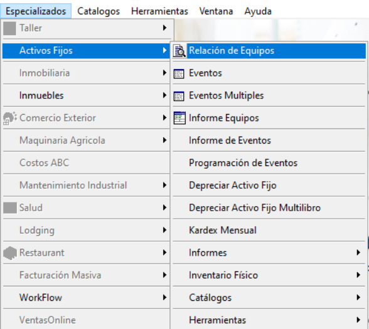This screenshot has height=329, width=369.
Task: Select the WorkFlow entry
Action: [86, 298]
